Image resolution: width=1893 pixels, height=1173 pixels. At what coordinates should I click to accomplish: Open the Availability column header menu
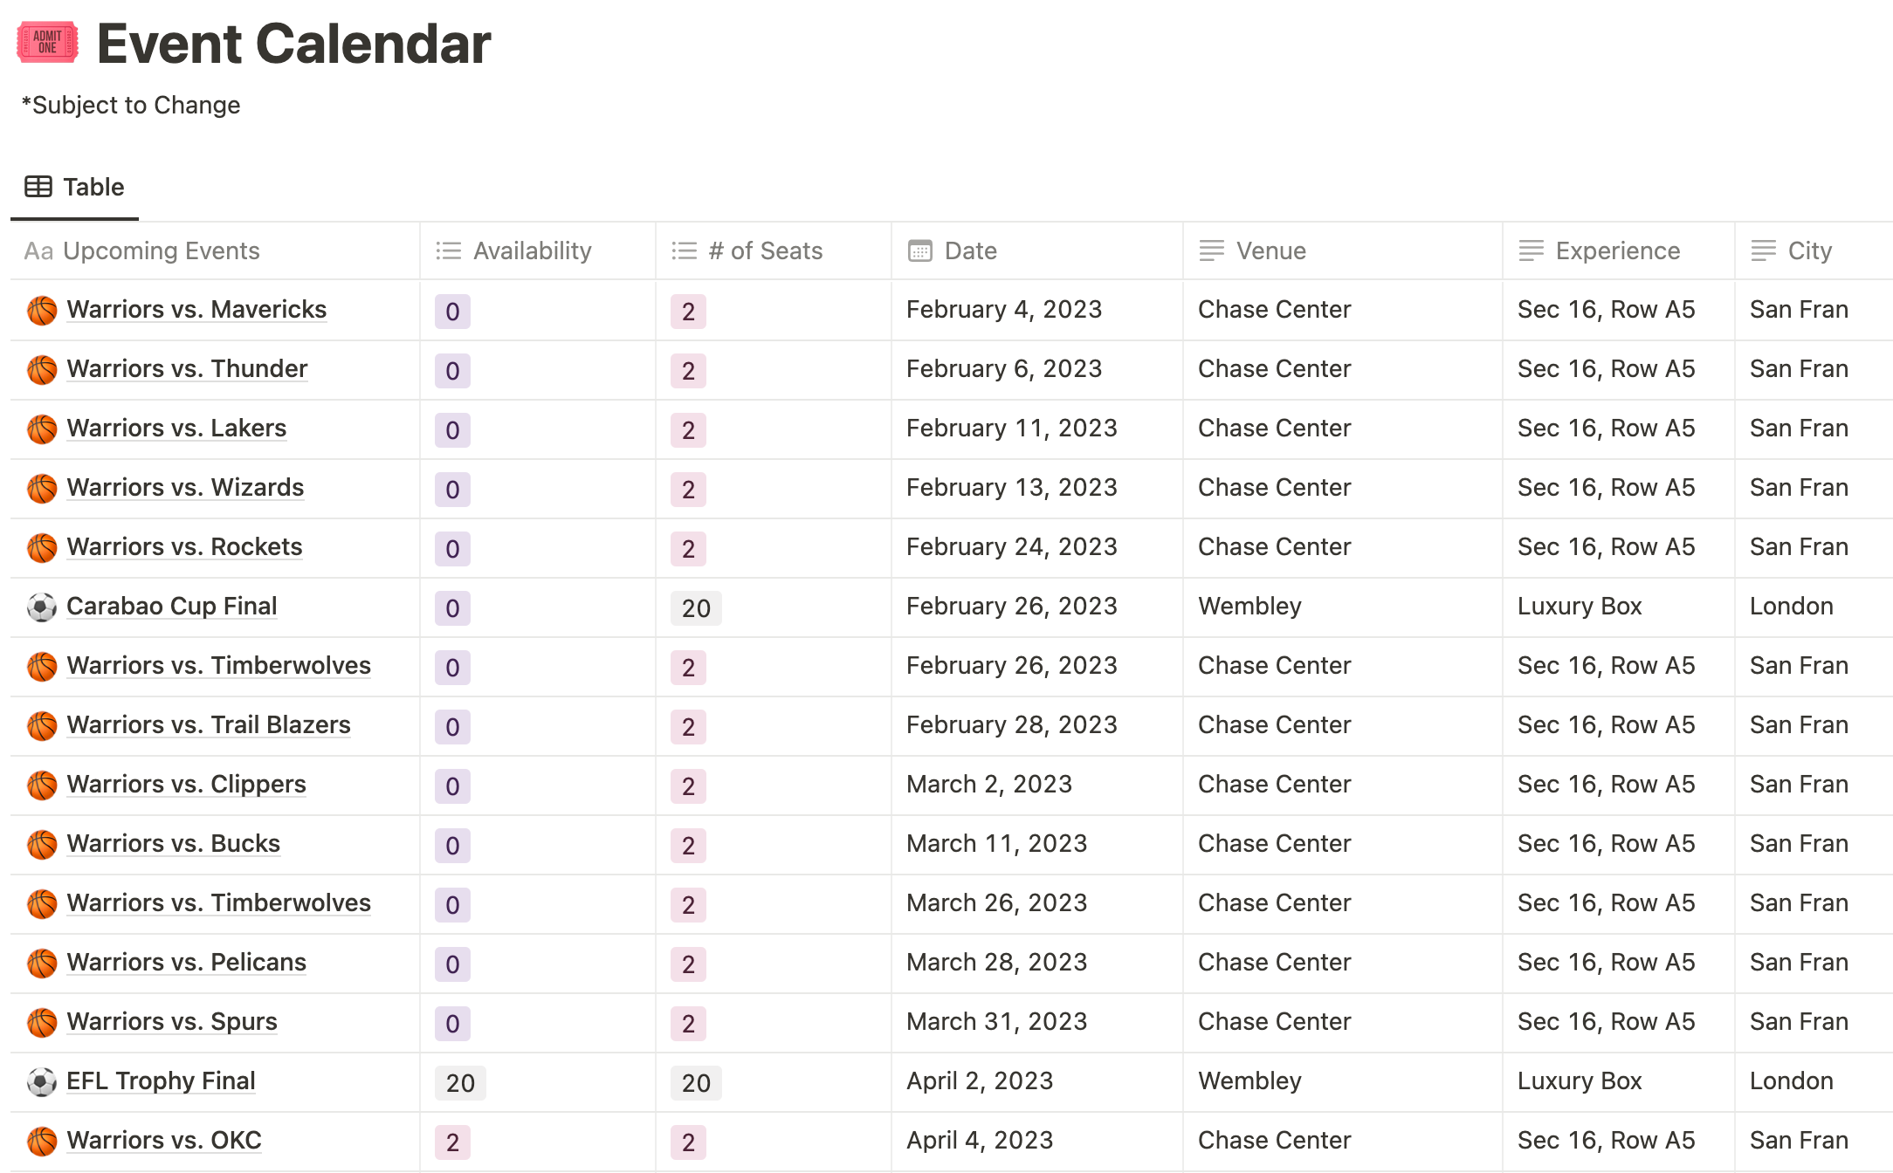coord(538,250)
